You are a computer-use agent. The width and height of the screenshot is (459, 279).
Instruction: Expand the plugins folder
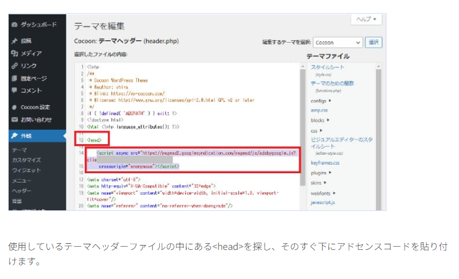click(321, 173)
